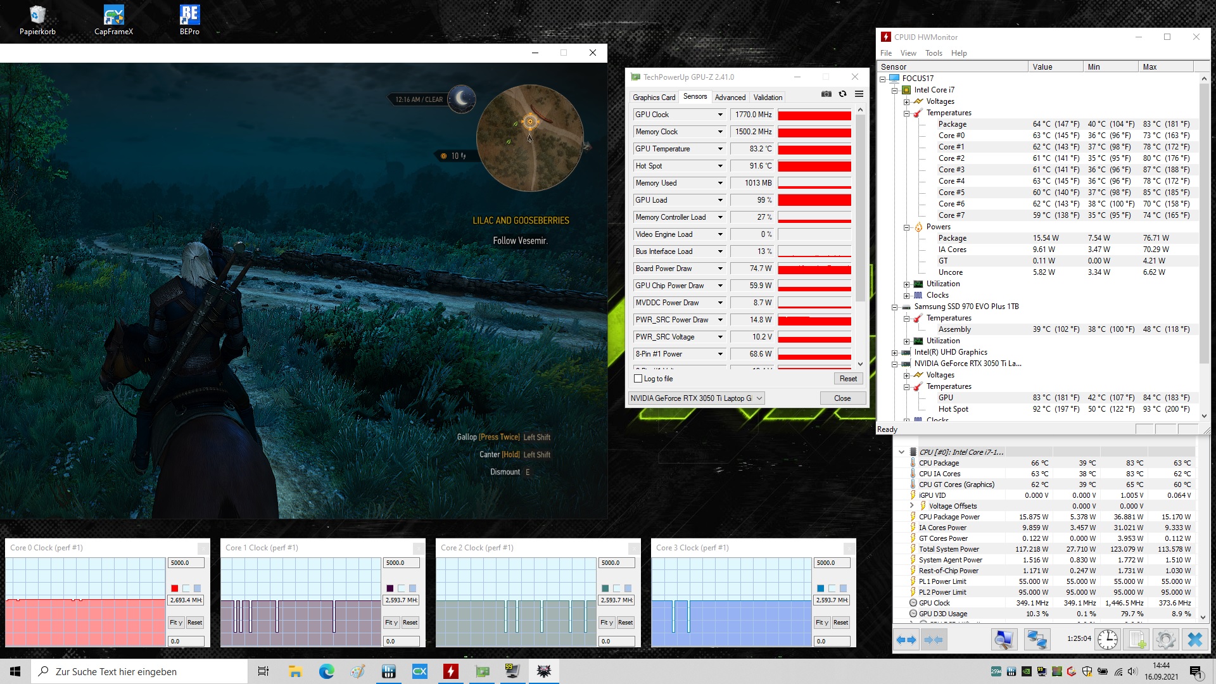Launch CapFrameX from the desktop
Viewport: 1216px width, 684px height.
(x=113, y=20)
